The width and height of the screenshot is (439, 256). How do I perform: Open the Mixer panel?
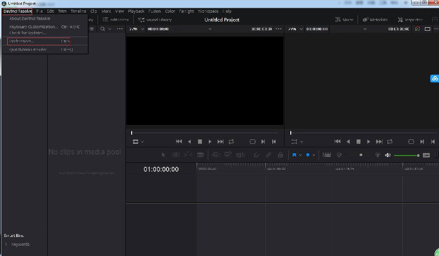(344, 20)
